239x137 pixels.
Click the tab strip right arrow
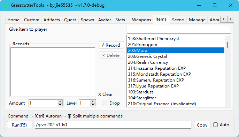[x=231, y=19]
